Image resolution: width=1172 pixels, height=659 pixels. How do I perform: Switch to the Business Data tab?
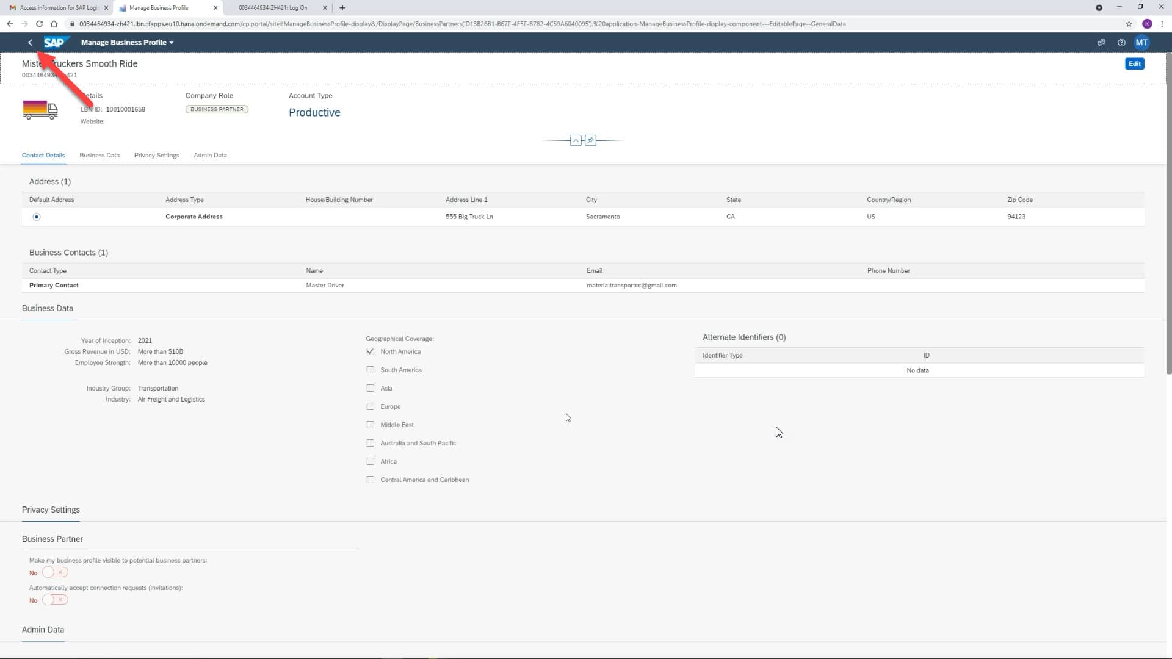99,156
